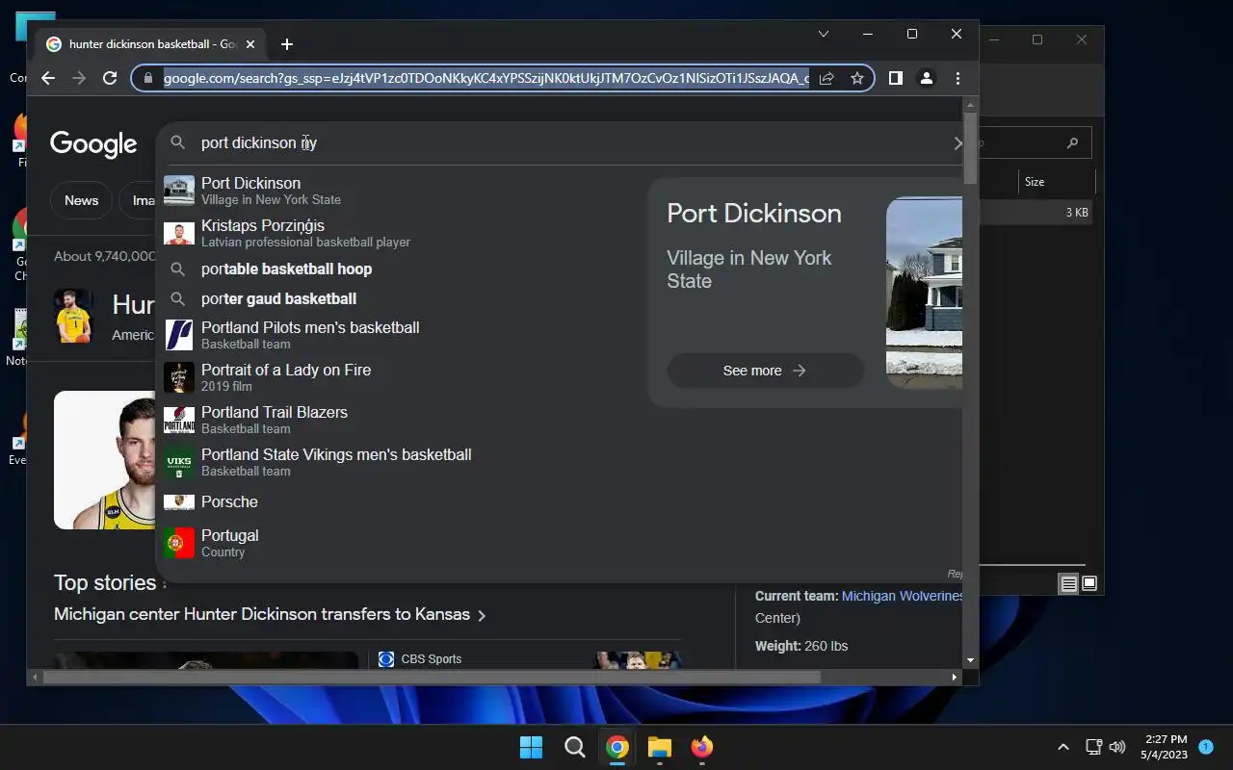Open the Michigan Wolverines current team link
The width and height of the screenshot is (1233, 770).
point(902,596)
